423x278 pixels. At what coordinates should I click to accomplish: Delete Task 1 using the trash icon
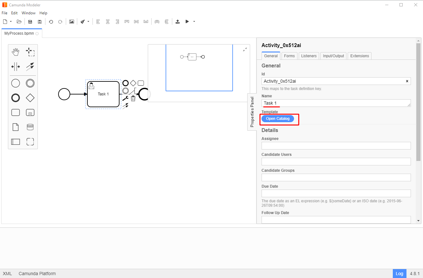(x=133, y=99)
